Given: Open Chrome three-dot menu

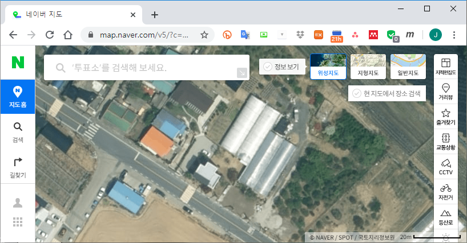Looking at the screenshot, I should (454, 35).
